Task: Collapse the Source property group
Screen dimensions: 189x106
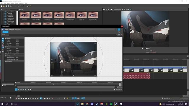Action: pyautogui.click(x=5, y=56)
